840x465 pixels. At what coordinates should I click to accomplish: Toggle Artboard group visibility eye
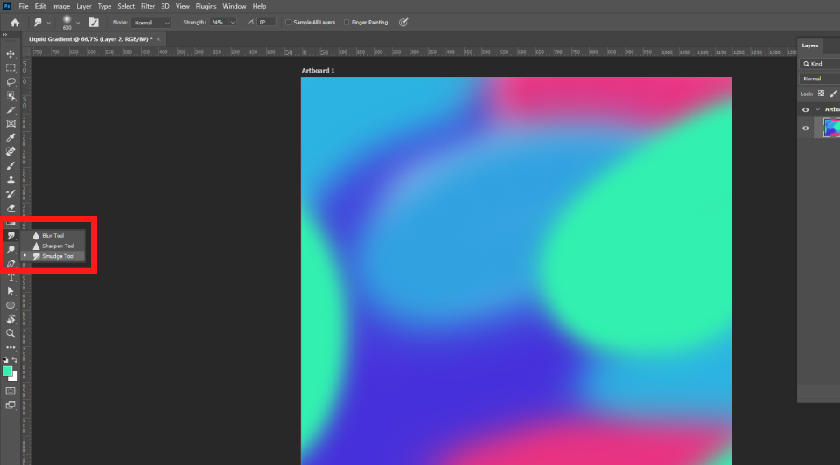pos(806,110)
